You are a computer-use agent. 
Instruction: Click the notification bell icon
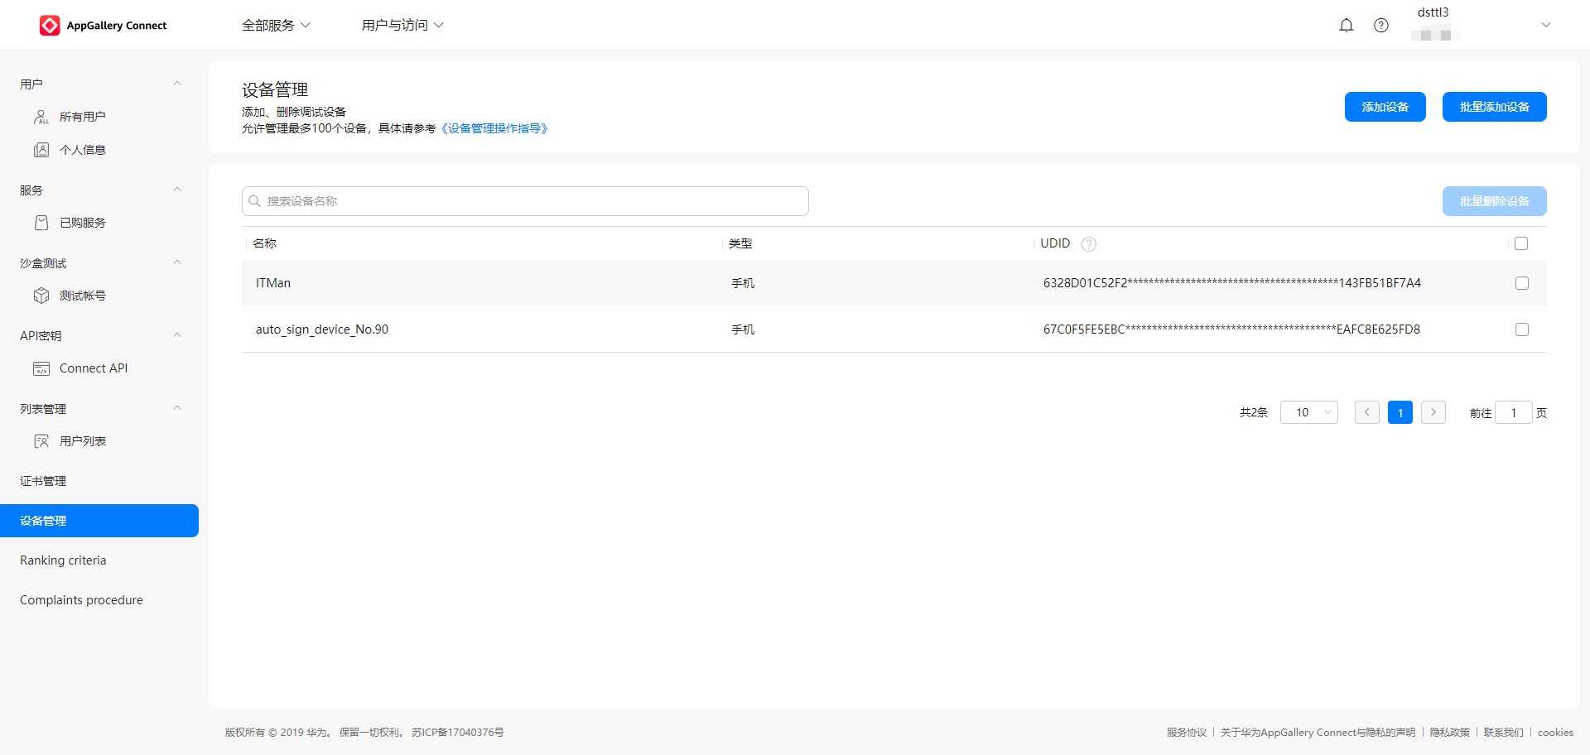click(x=1347, y=26)
